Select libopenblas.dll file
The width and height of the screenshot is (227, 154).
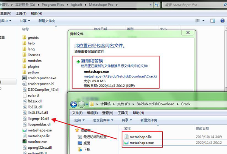[x=37, y=124]
